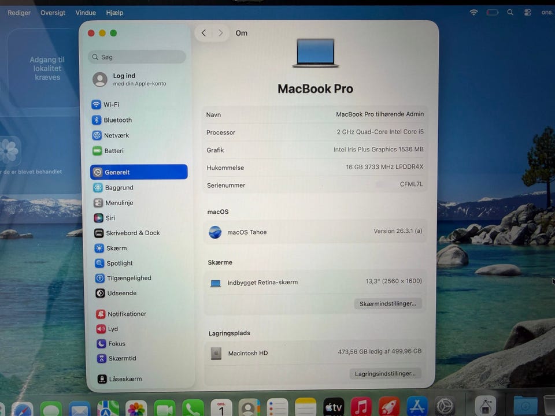Click the serial number value CFML7L
Image resolution: width=555 pixels, height=416 pixels.
[411, 184]
